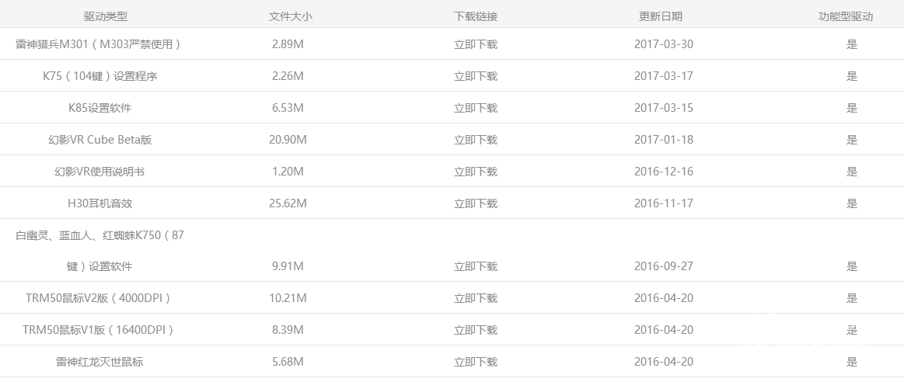Image resolution: width=904 pixels, height=382 pixels.
Task: Click the 驱动类型 column header
Action: pos(106,16)
